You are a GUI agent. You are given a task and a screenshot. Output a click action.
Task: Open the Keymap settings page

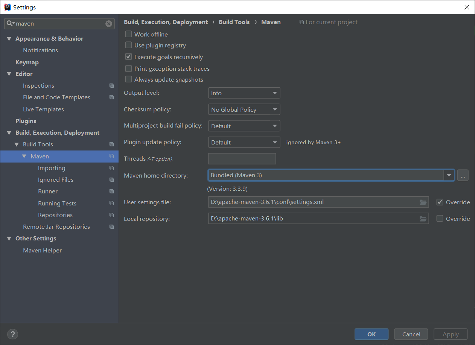[27, 62]
